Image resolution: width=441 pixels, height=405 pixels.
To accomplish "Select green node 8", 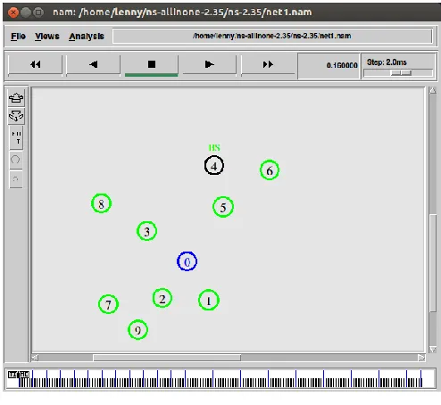I will coord(101,203).
